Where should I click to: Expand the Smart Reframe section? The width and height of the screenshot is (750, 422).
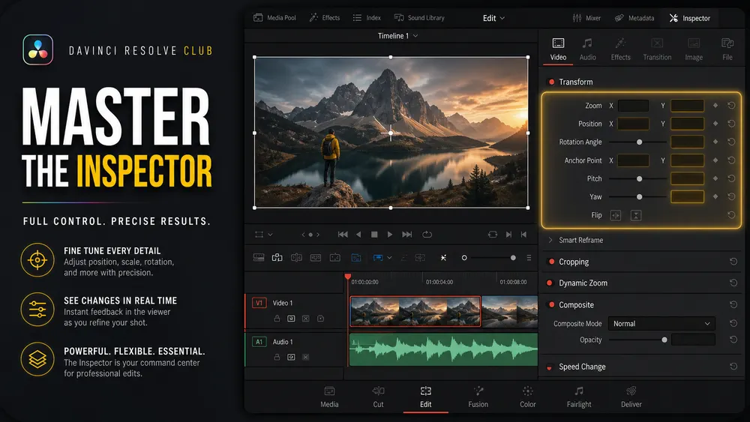[x=550, y=240]
